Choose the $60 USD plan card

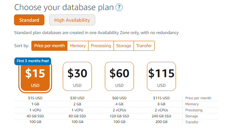click(119, 76)
